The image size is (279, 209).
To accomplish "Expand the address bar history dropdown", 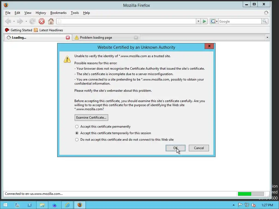I will (x=198, y=21).
